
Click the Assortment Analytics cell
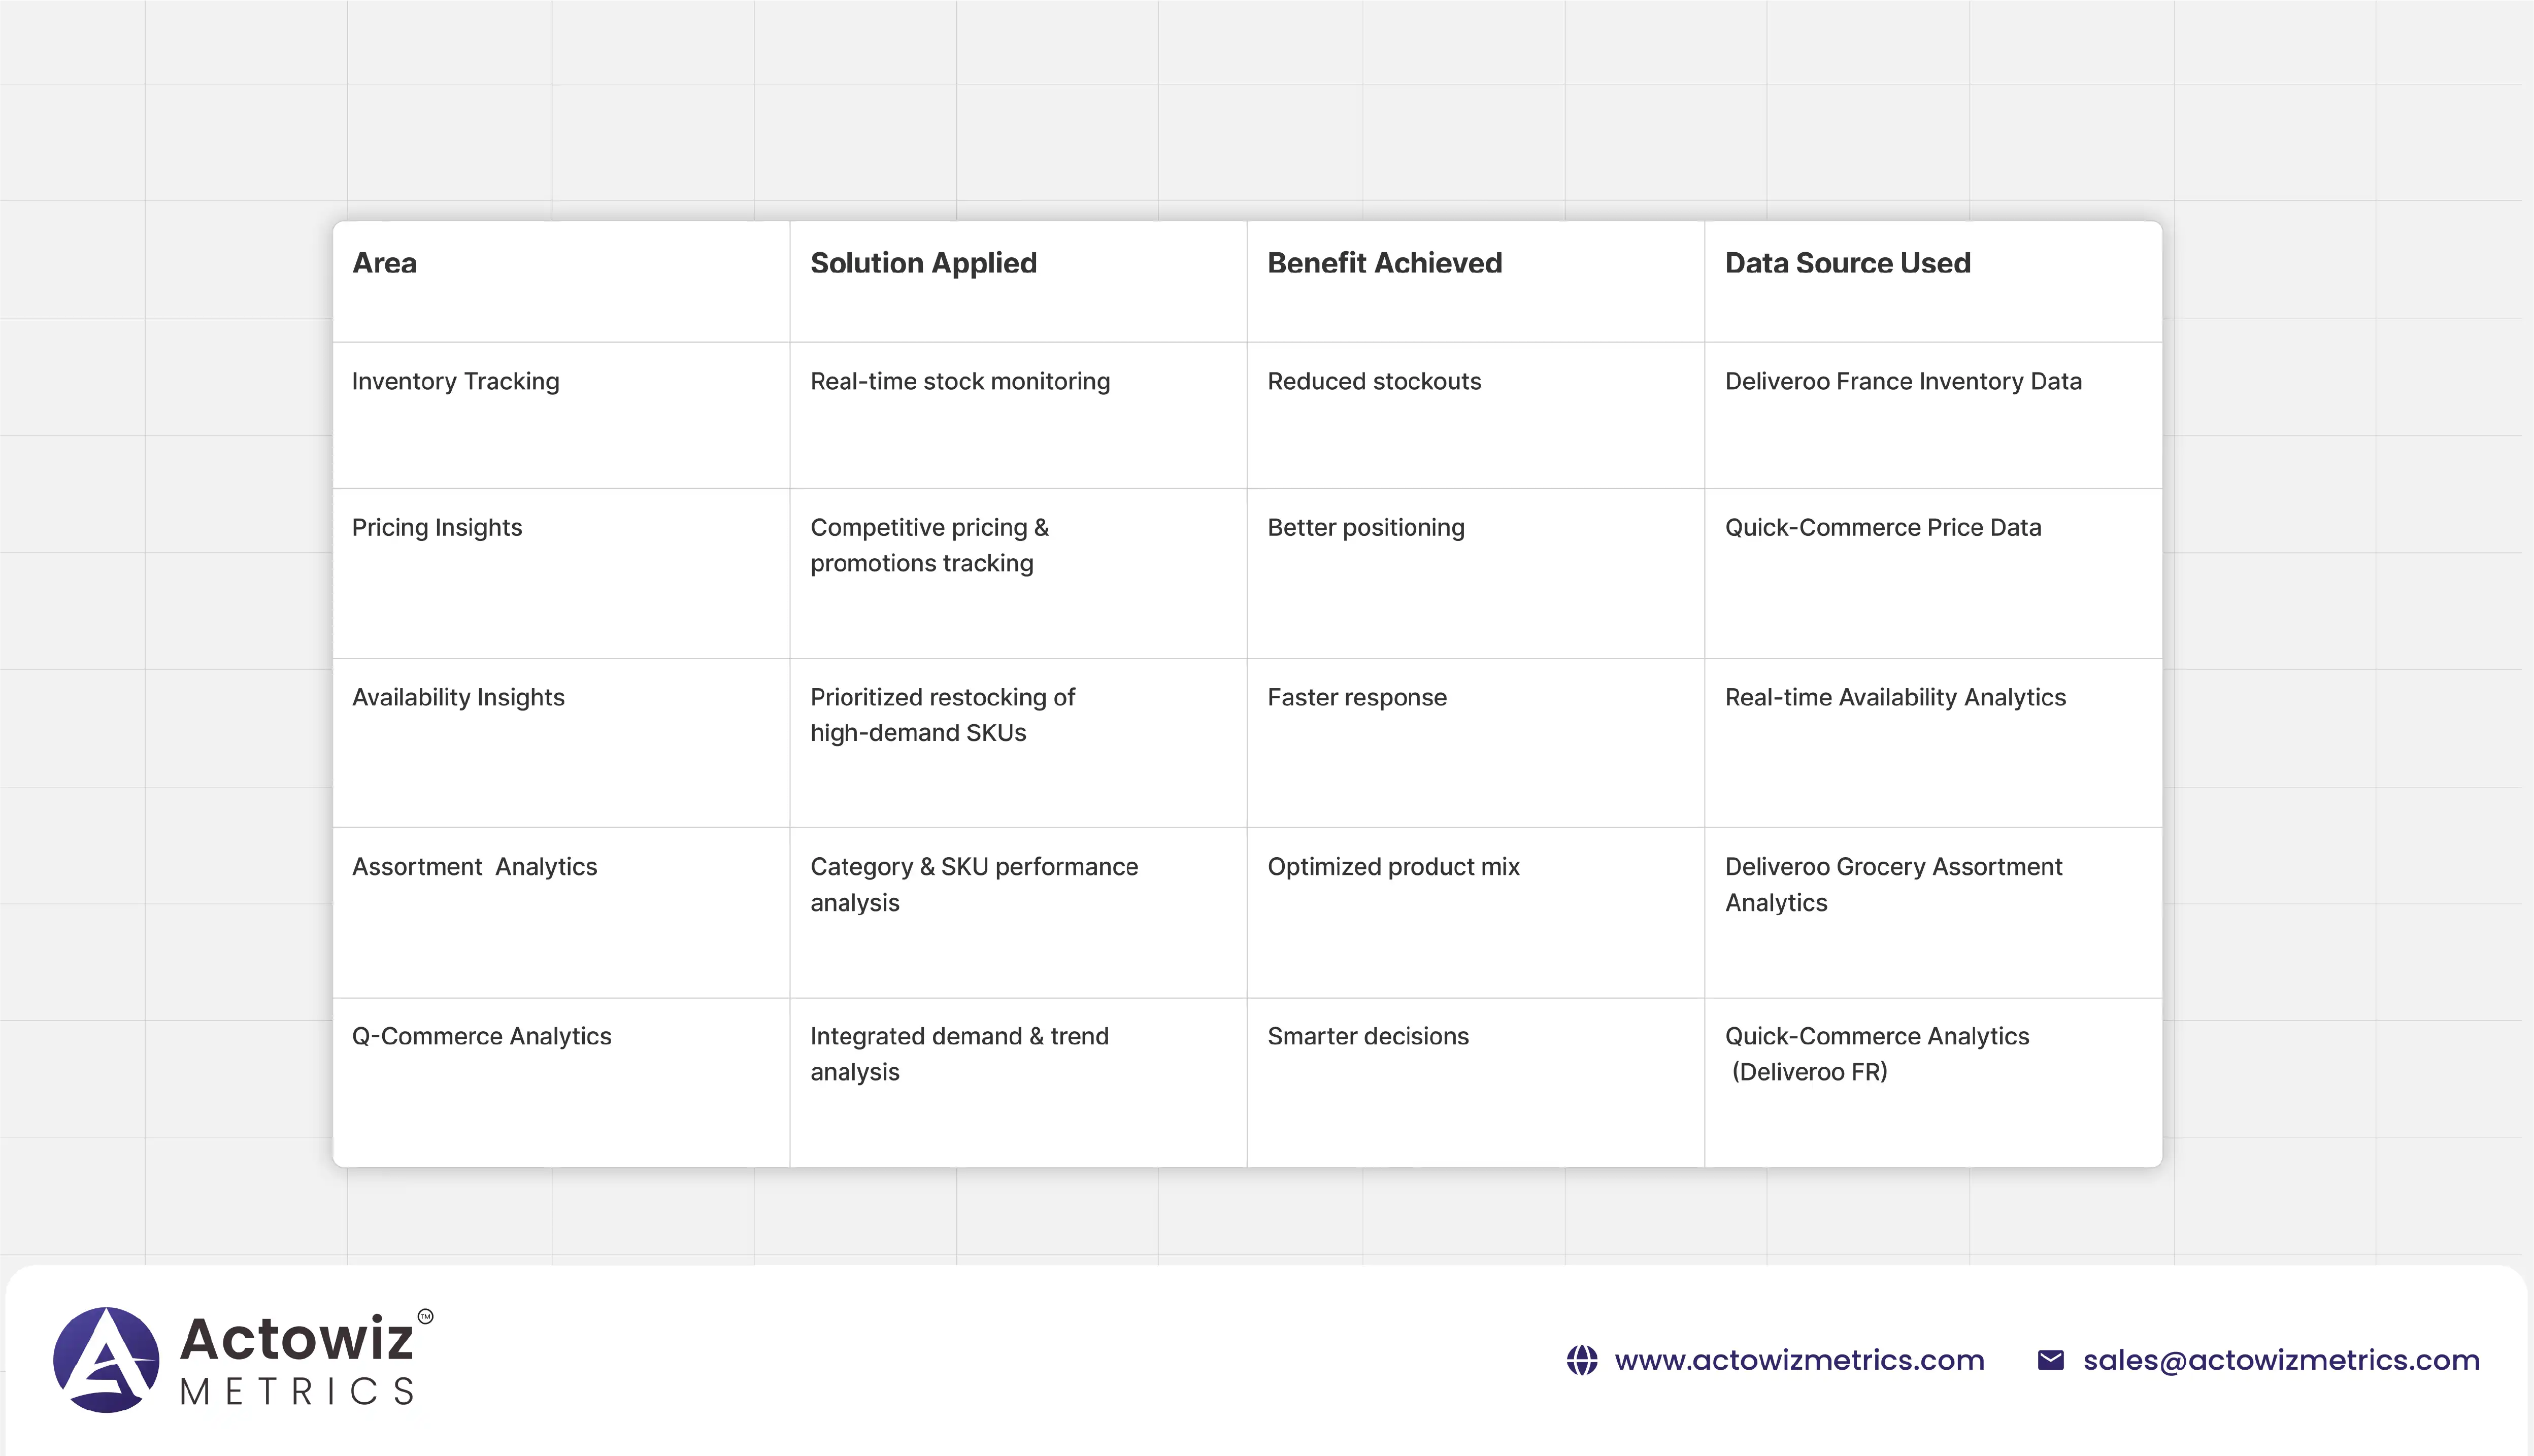[474, 866]
